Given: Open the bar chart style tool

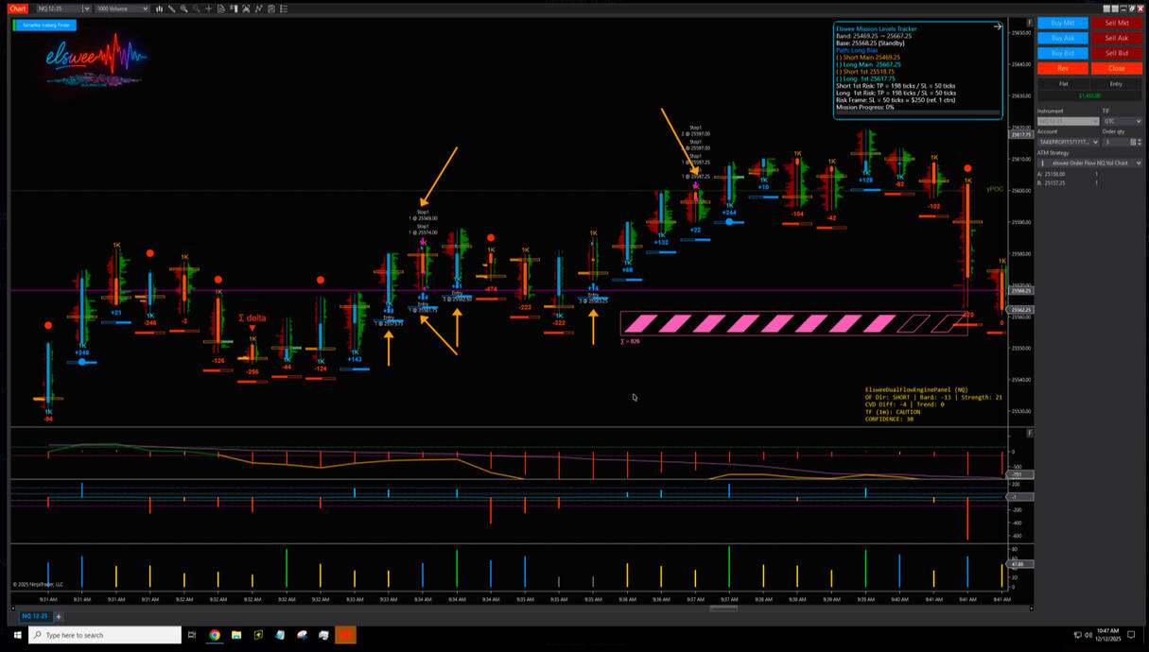Looking at the screenshot, I should coord(159,9).
